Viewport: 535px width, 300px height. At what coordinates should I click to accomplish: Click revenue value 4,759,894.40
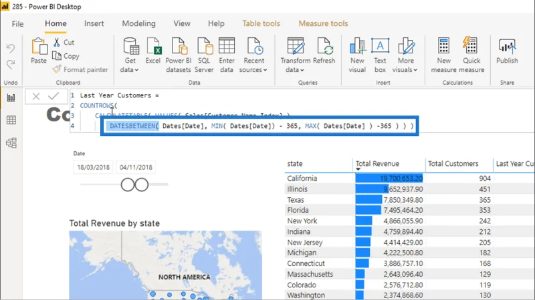click(403, 231)
